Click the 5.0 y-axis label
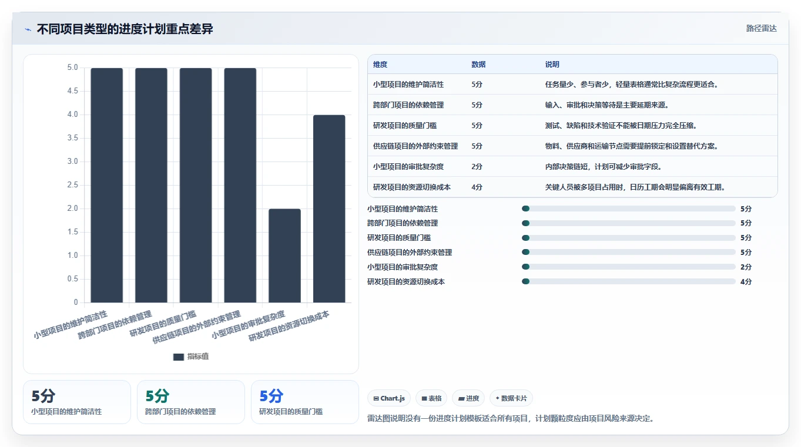 (72, 68)
